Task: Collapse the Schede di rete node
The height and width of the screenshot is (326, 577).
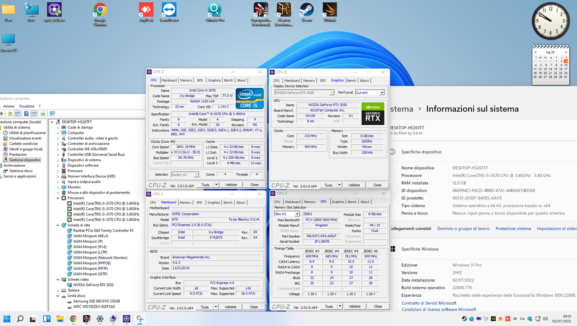Action: pyautogui.click(x=58, y=225)
